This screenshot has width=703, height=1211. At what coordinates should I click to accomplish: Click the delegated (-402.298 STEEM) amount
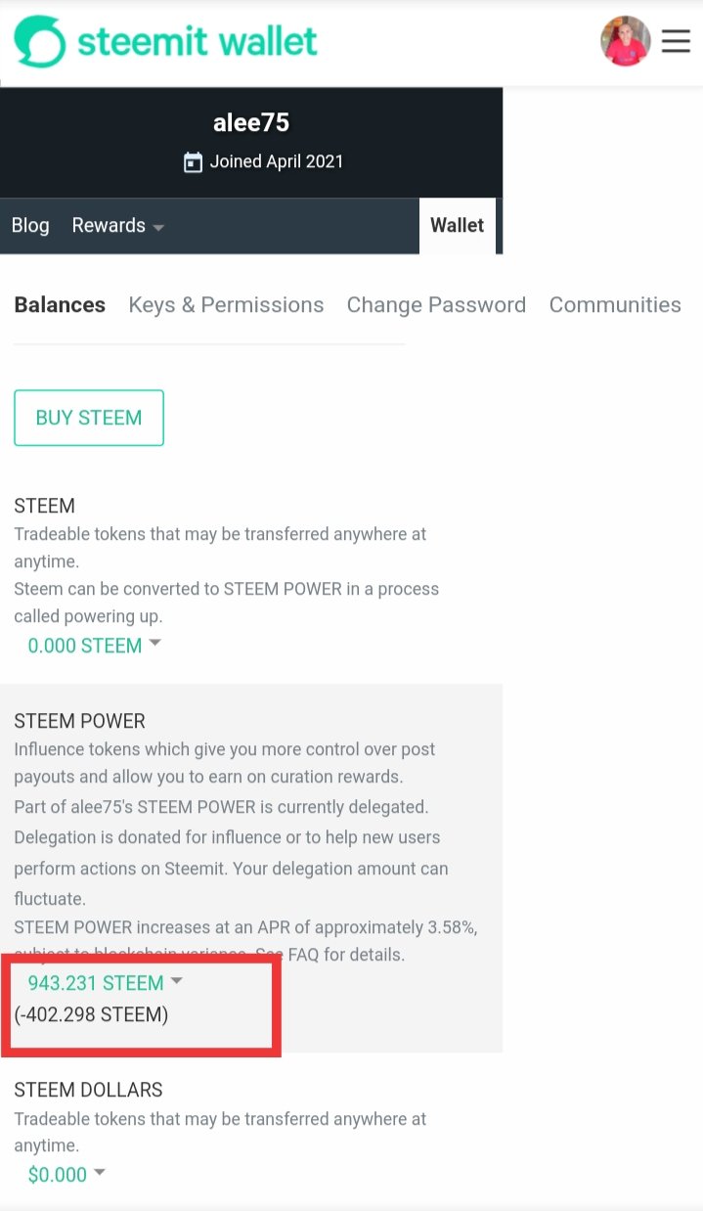(x=91, y=1015)
